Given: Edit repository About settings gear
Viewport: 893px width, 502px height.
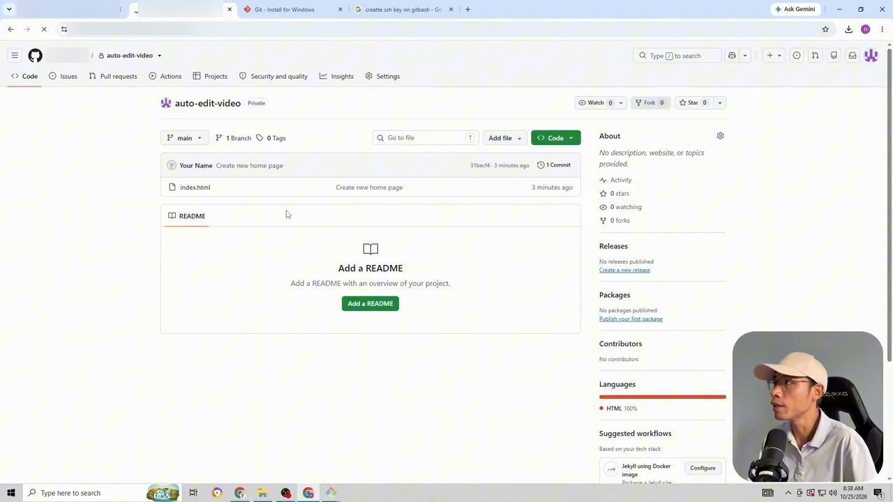Looking at the screenshot, I should coord(721,136).
